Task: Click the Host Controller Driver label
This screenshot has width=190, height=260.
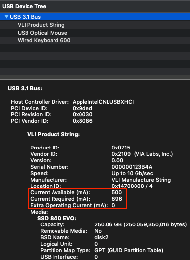Action: (x=40, y=102)
